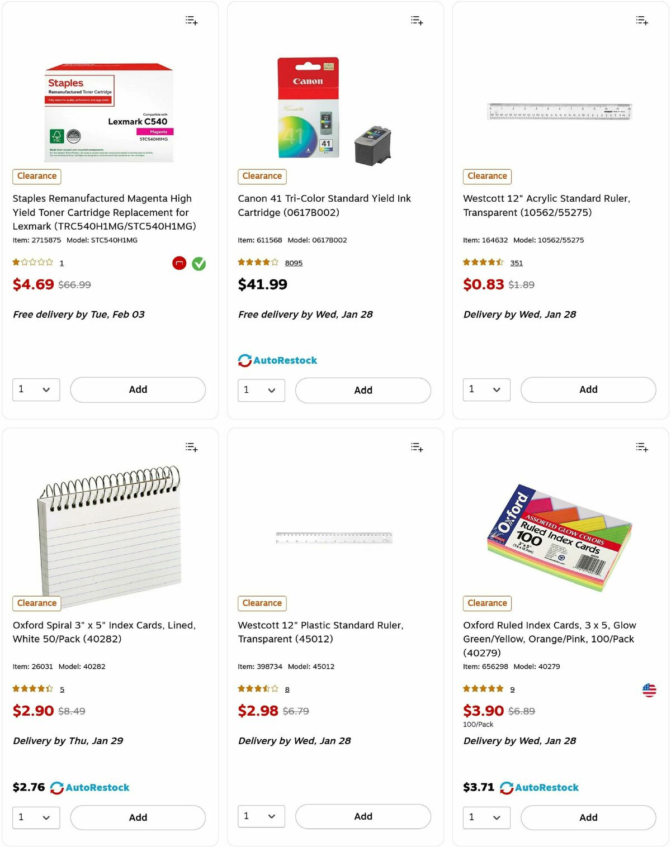Click the add-to-list icon on the Oxford Spiral card
This screenshot has width=671, height=847.
[x=191, y=446]
